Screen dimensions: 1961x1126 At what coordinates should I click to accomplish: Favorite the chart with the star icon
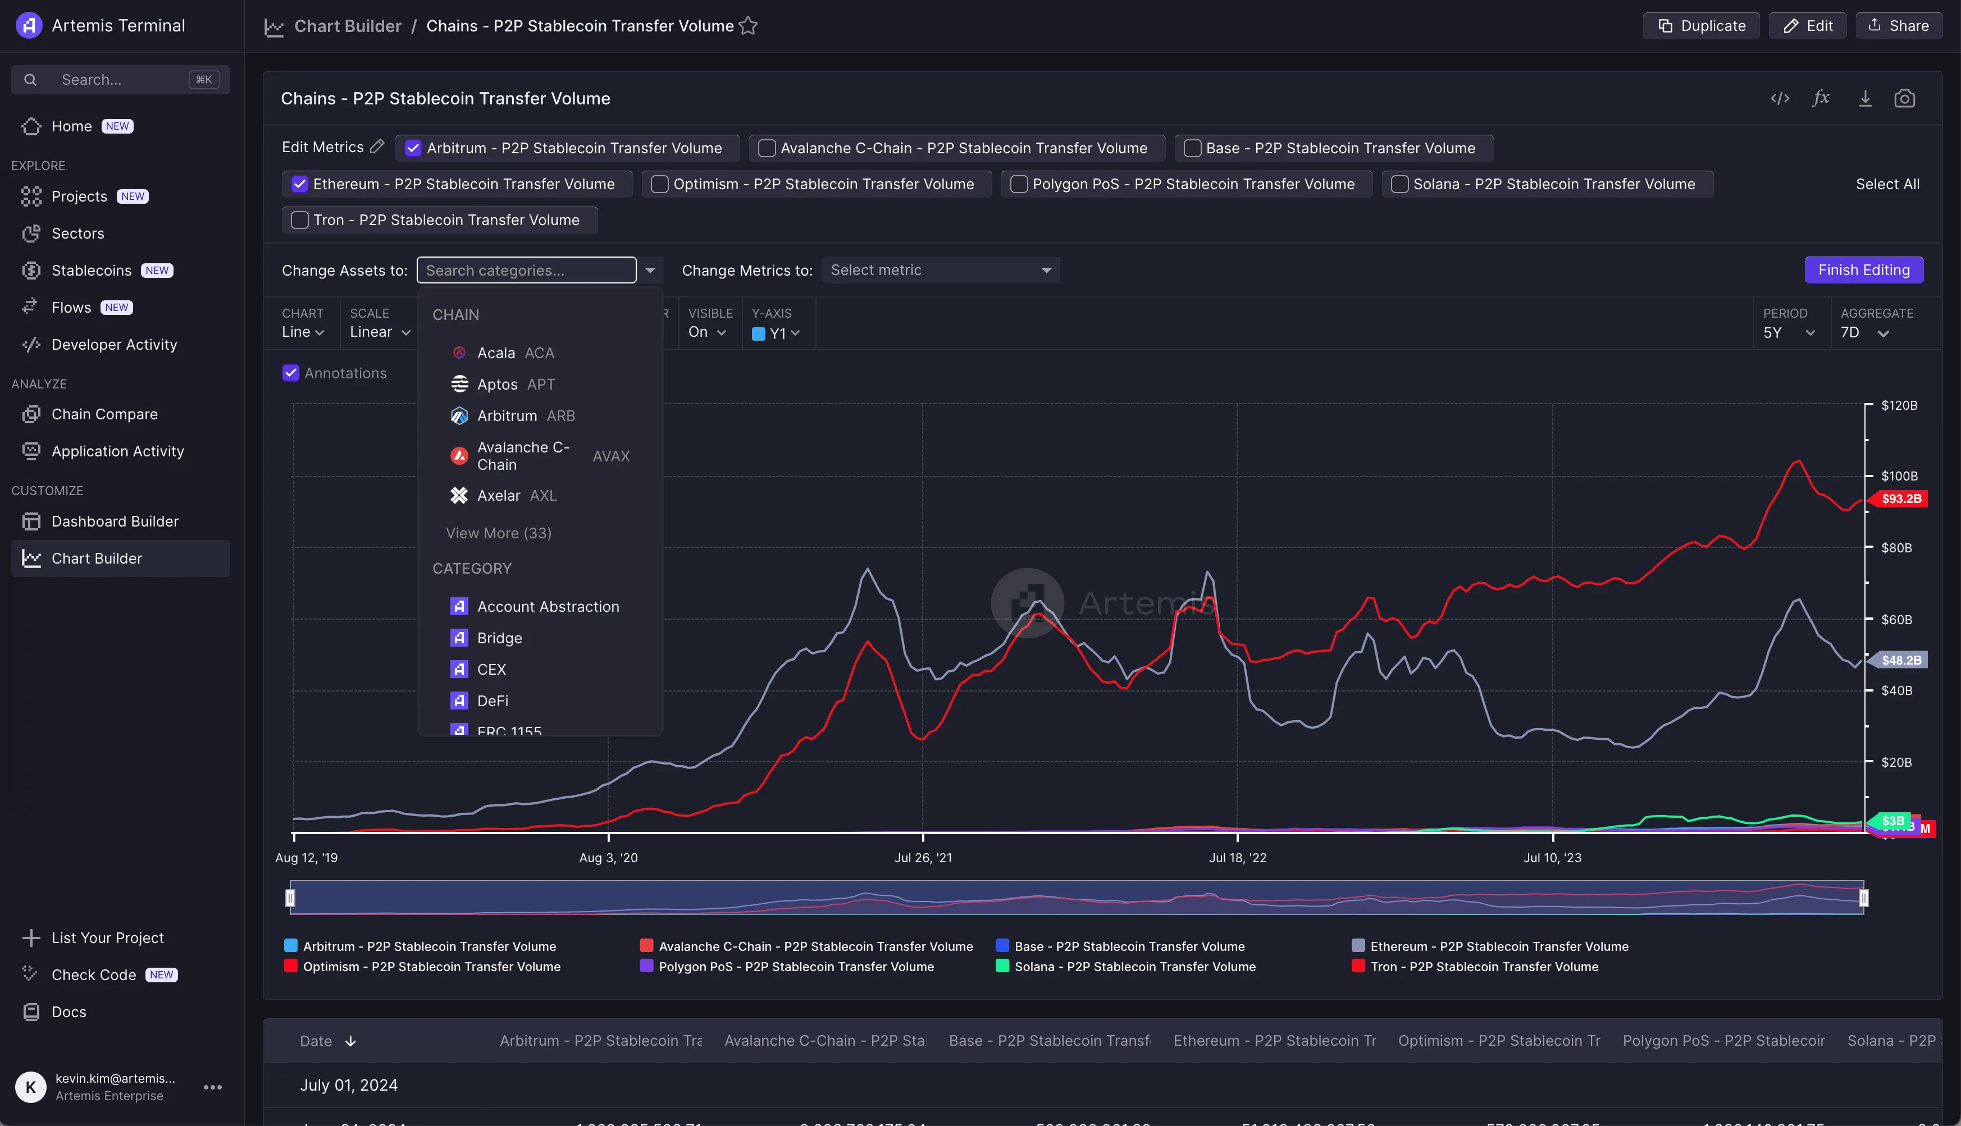click(x=748, y=25)
